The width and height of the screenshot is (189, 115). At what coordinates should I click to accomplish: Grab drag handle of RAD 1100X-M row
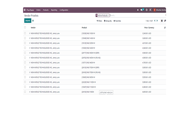[30, 82]
